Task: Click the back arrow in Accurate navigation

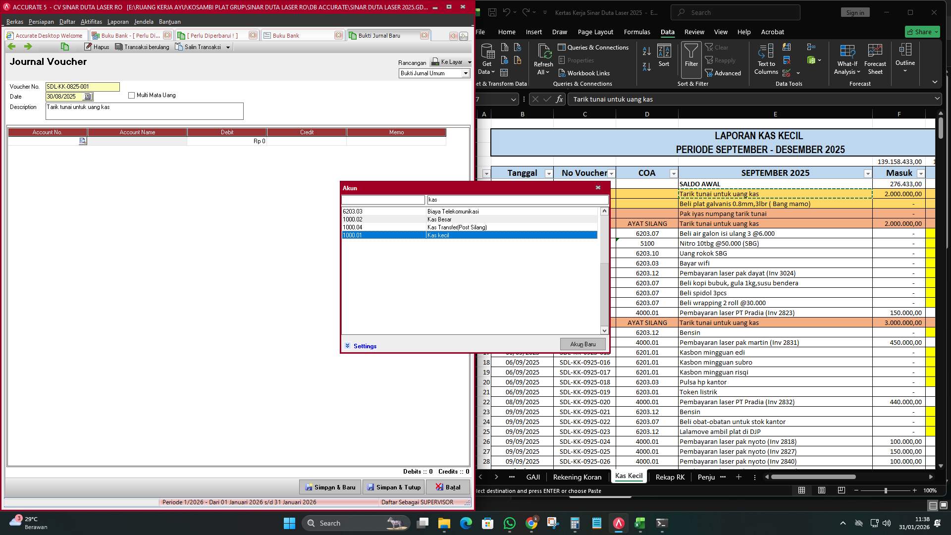Action: 11,46
